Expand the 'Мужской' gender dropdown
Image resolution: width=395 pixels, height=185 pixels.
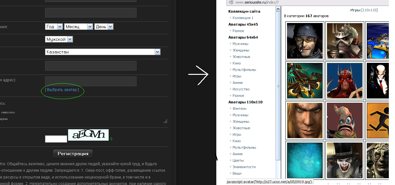tap(59, 39)
